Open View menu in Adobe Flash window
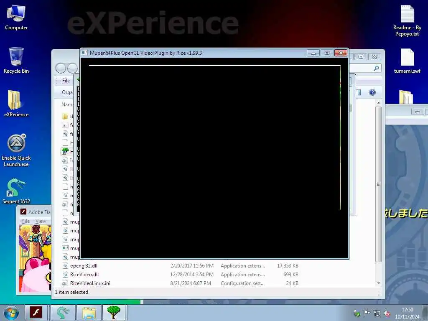428x321 pixels. pos(41,221)
